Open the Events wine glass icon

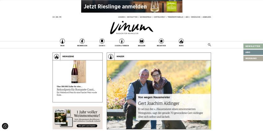(102, 41)
